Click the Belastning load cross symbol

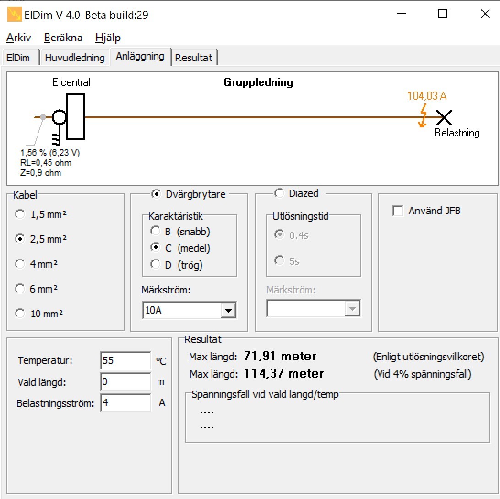pyautogui.click(x=444, y=118)
